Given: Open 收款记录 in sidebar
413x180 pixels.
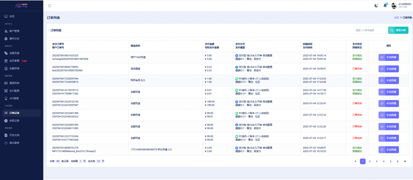Looking at the screenshot, I should coord(14,120).
